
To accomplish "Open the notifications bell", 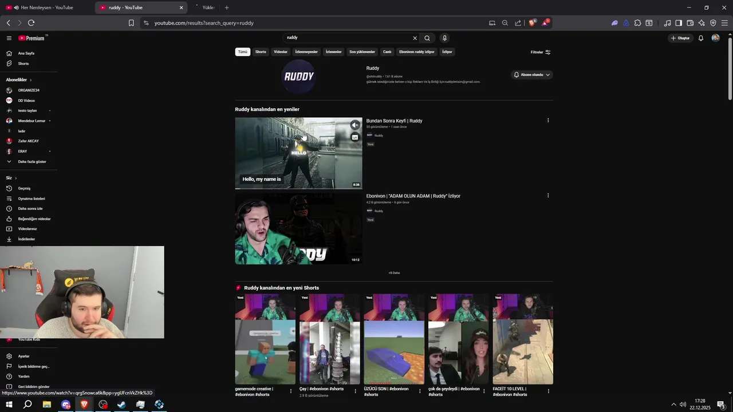I will (x=701, y=38).
